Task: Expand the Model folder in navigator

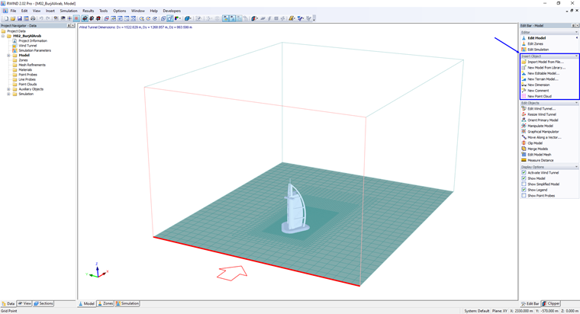Action: click(8, 56)
